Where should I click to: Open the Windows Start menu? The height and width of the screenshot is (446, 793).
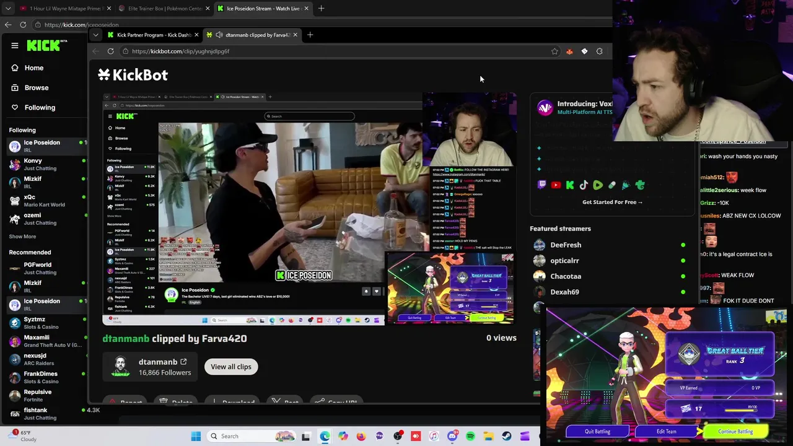point(196,436)
